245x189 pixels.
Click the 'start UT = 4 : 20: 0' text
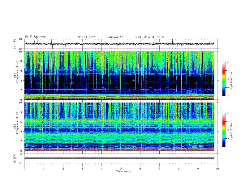click(x=149, y=37)
